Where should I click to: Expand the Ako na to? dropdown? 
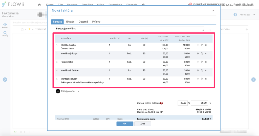(x=254, y=15)
